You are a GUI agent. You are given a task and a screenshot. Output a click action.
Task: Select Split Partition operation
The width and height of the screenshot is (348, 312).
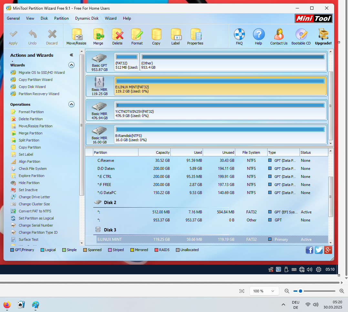pyautogui.click(x=29, y=140)
